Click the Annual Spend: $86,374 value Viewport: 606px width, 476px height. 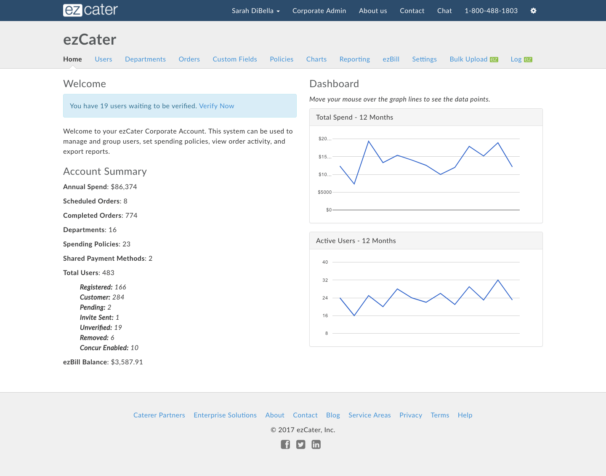point(124,187)
